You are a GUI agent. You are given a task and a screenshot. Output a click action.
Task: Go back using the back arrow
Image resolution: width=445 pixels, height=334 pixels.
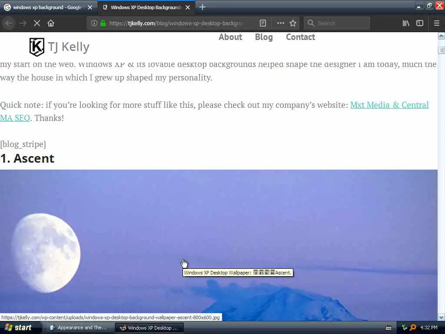[x=9, y=23]
